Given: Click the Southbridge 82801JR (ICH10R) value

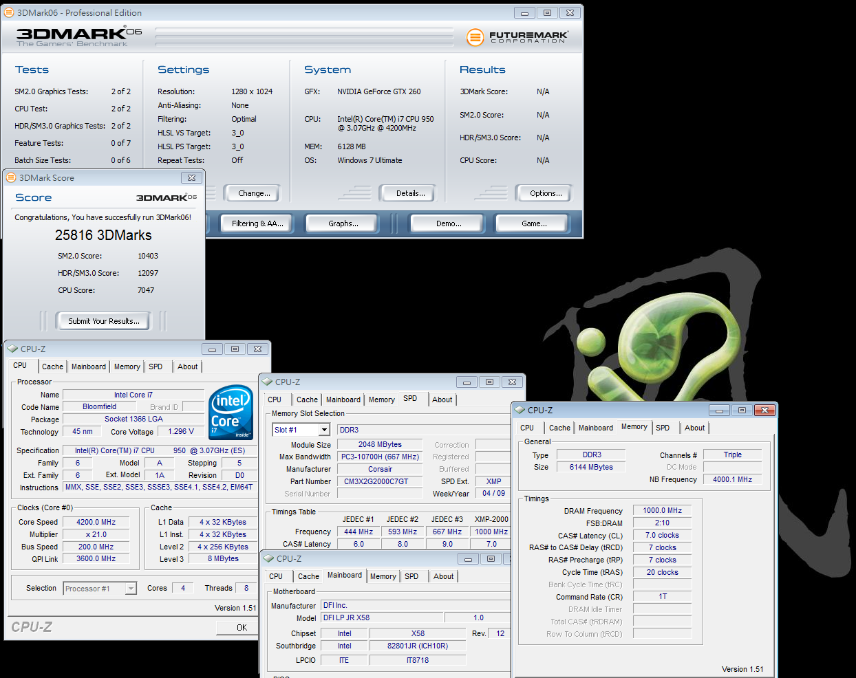Looking at the screenshot, I should pyautogui.click(x=418, y=646).
